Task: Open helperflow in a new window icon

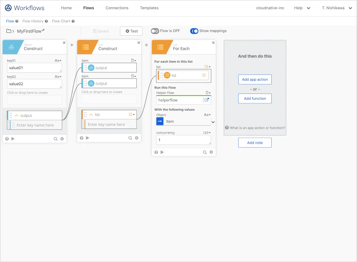Action: click(x=207, y=100)
